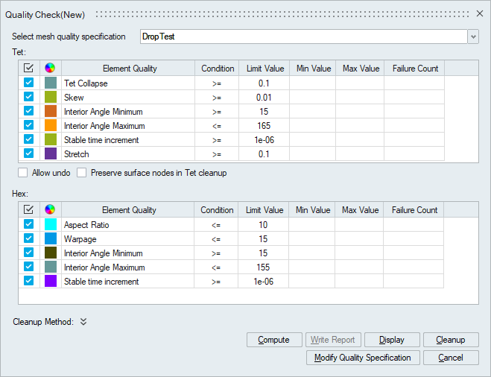Image resolution: width=491 pixels, height=377 pixels.
Task: Open the mesh quality specification dropdown
Action: (x=472, y=37)
